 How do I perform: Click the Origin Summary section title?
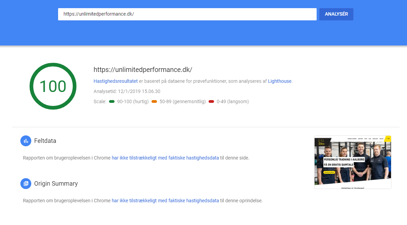click(x=56, y=184)
